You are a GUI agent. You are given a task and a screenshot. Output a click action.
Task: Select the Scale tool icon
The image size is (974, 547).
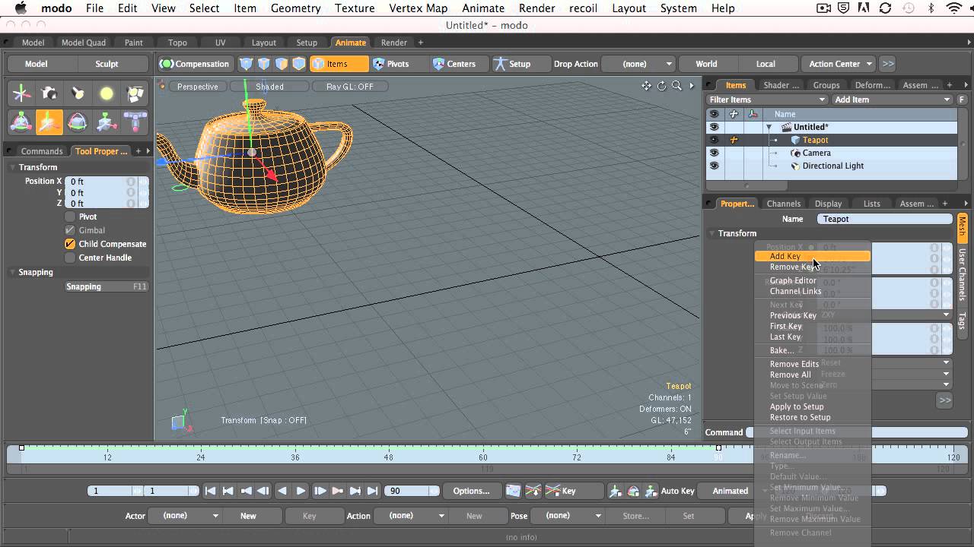107,122
